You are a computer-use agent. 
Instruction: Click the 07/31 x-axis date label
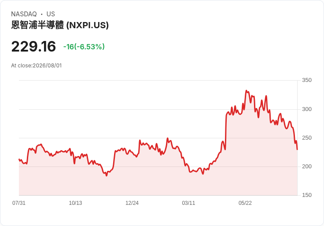(x=19, y=203)
